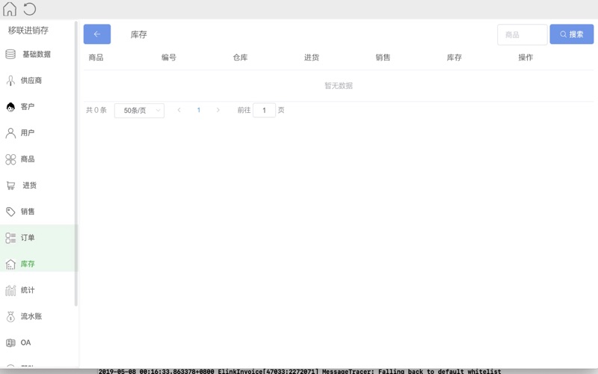Open 基础数据 database icon
The image size is (598, 374).
coord(10,54)
